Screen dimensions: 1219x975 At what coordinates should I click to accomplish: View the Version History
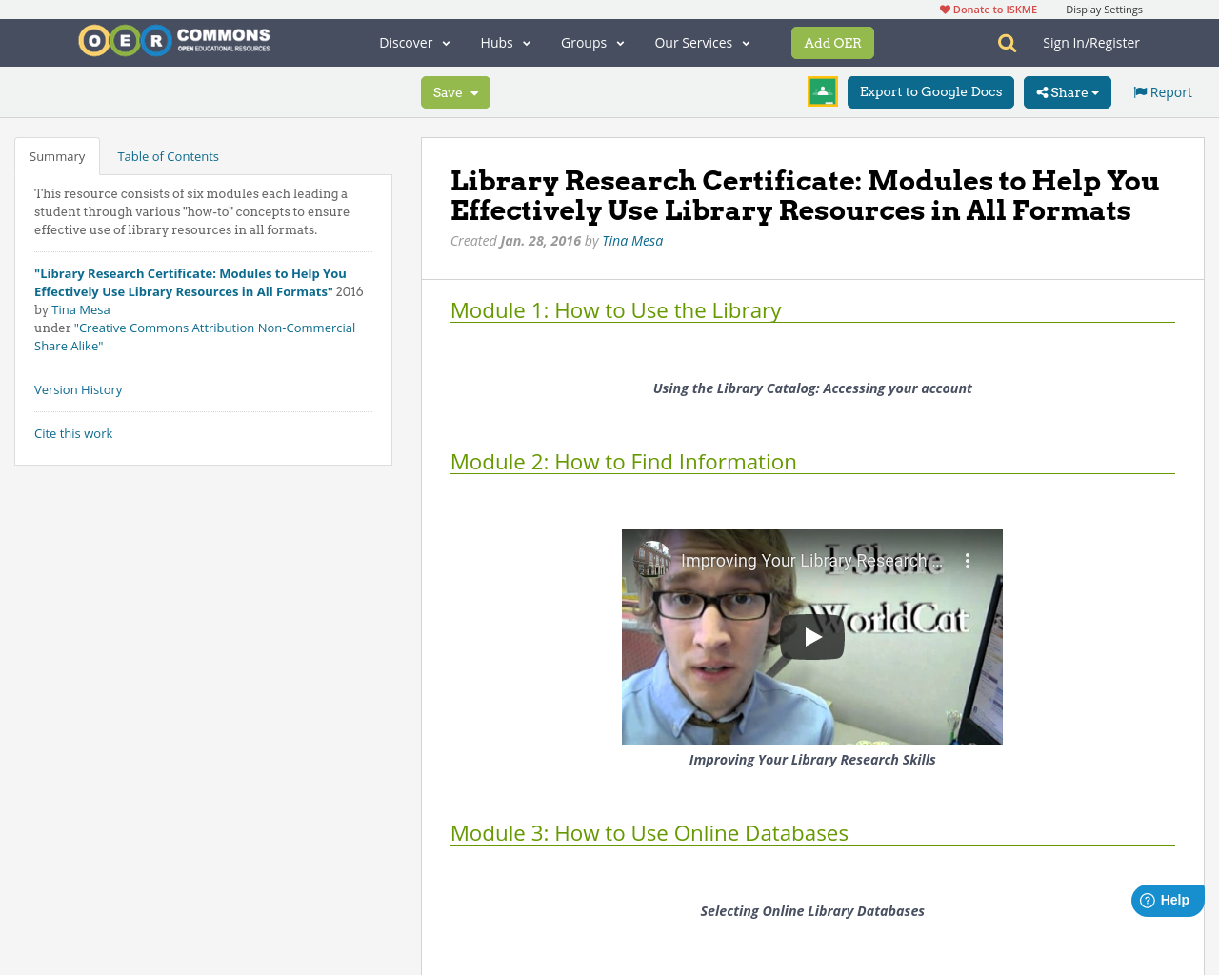click(x=77, y=388)
